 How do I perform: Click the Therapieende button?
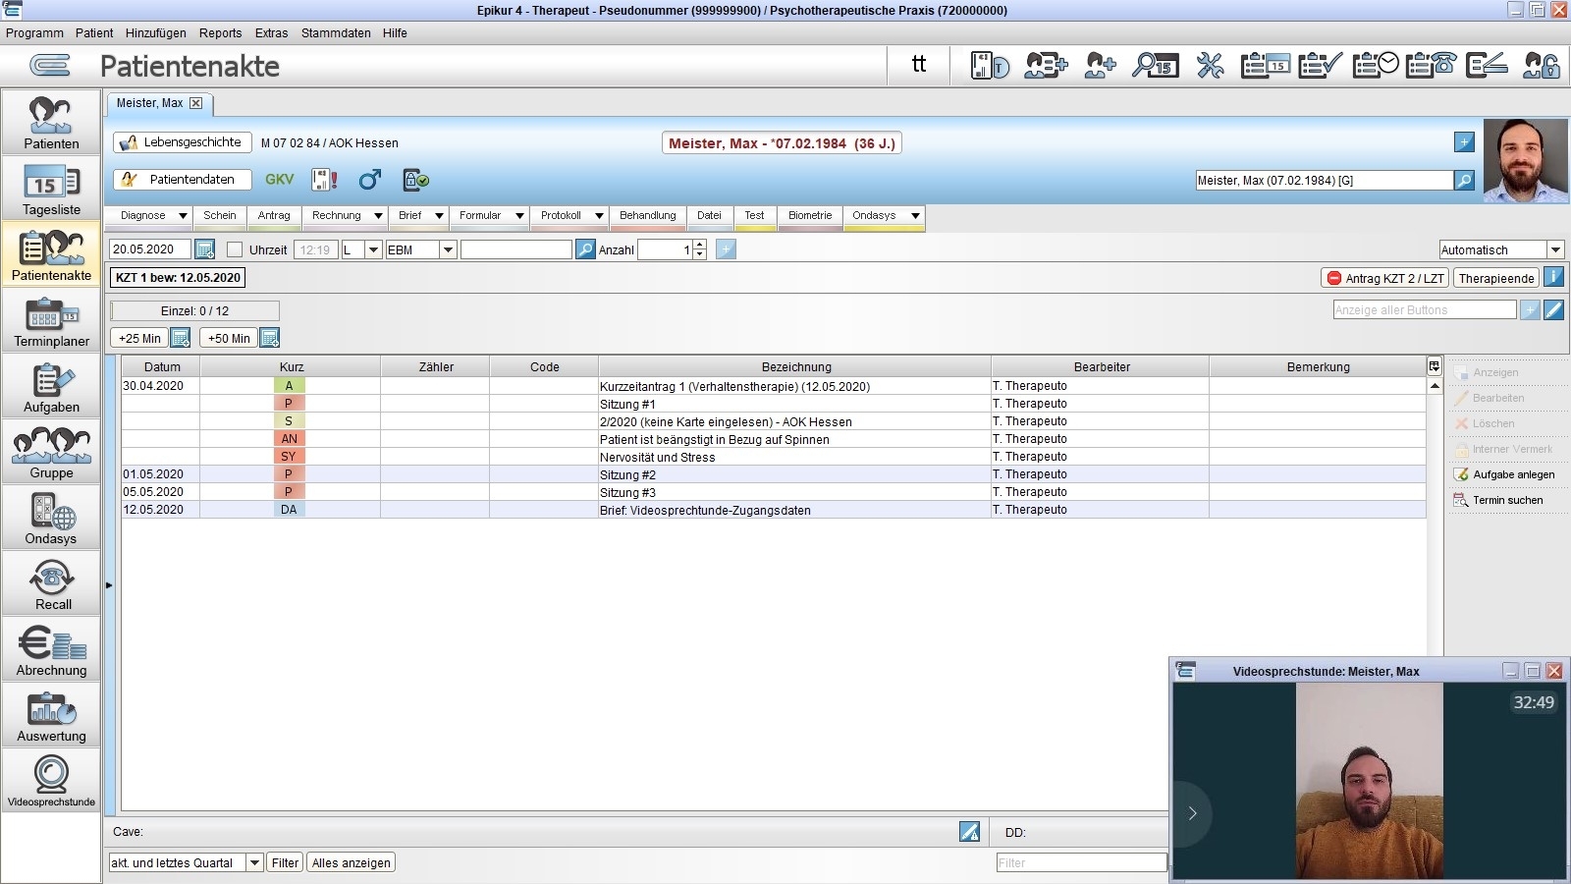[x=1495, y=278]
